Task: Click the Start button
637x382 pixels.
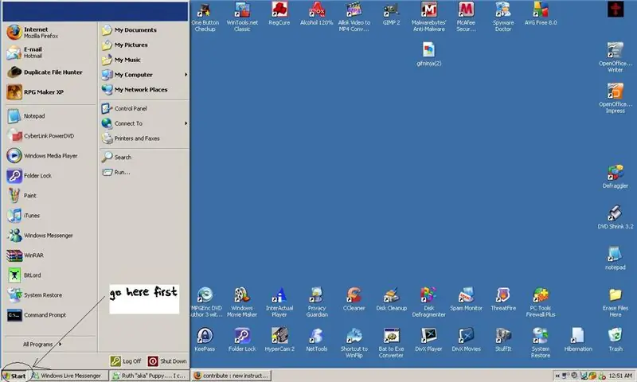Action: (14, 376)
